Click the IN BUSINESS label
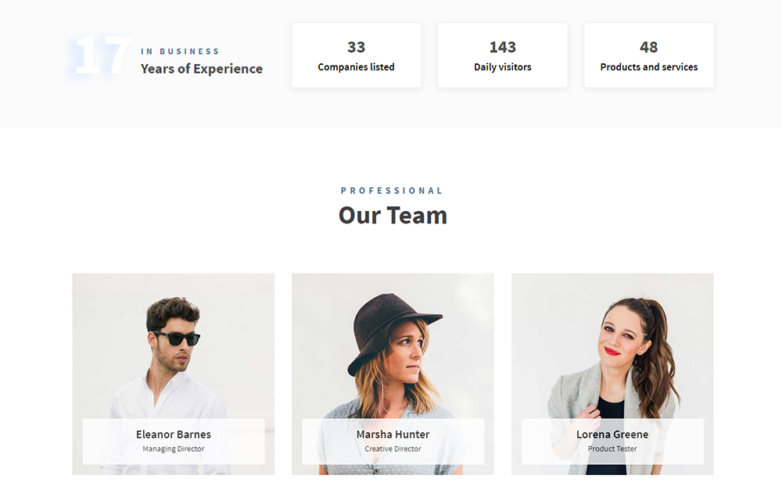 [x=180, y=52]
